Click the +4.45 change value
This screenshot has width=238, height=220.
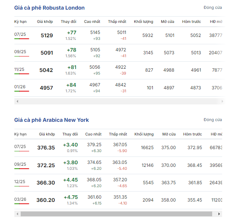pyautogui.click(x=70, y=180)
